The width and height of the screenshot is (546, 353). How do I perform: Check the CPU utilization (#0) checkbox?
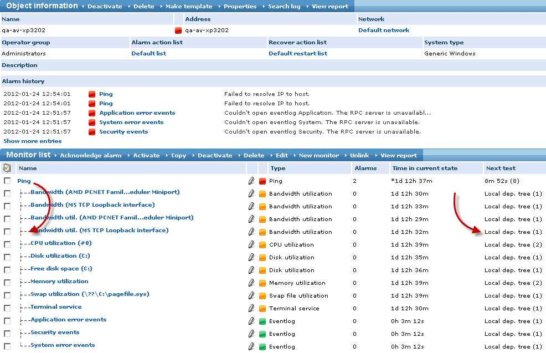[x=7, y=244]
